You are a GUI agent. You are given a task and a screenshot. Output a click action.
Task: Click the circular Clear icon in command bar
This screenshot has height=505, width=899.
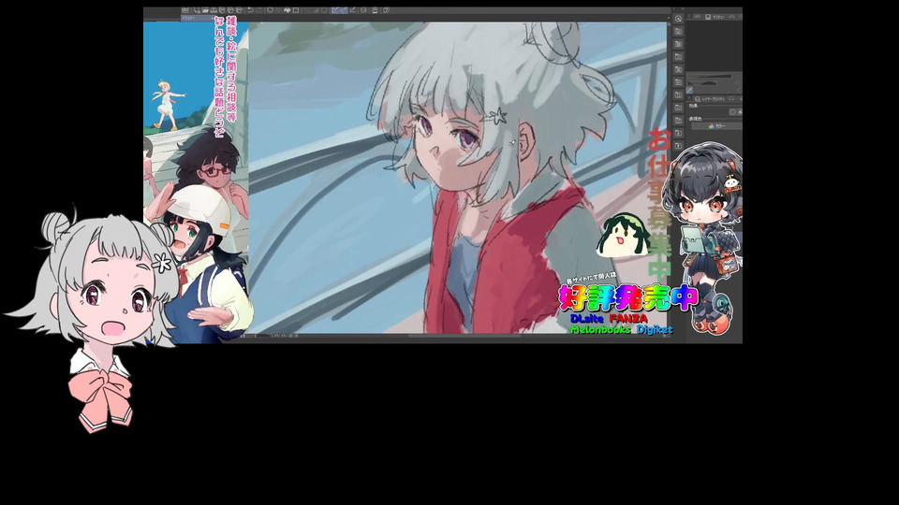click(x=270, y=10)
